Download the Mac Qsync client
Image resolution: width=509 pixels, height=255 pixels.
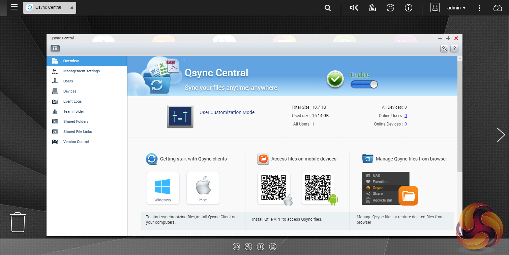click(203, 188)
